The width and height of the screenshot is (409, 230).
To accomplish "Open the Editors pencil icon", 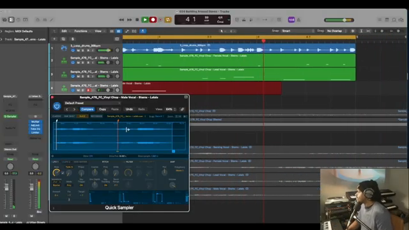I will point(52,20).
